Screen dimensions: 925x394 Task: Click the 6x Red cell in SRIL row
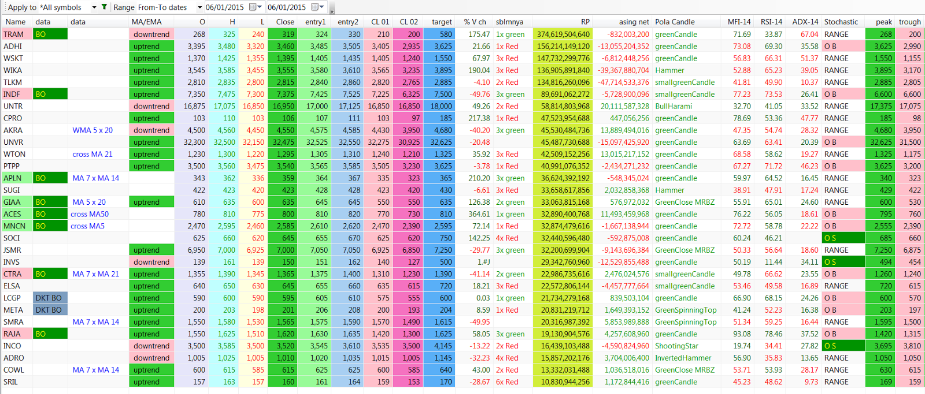tap(508, 381)
